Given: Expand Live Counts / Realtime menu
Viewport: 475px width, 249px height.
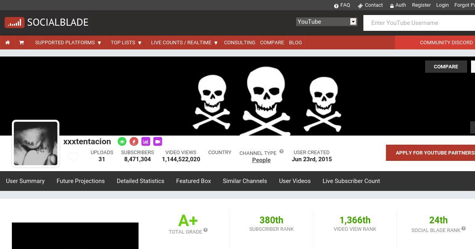Looking at the screenshot, I should [184, 43].
